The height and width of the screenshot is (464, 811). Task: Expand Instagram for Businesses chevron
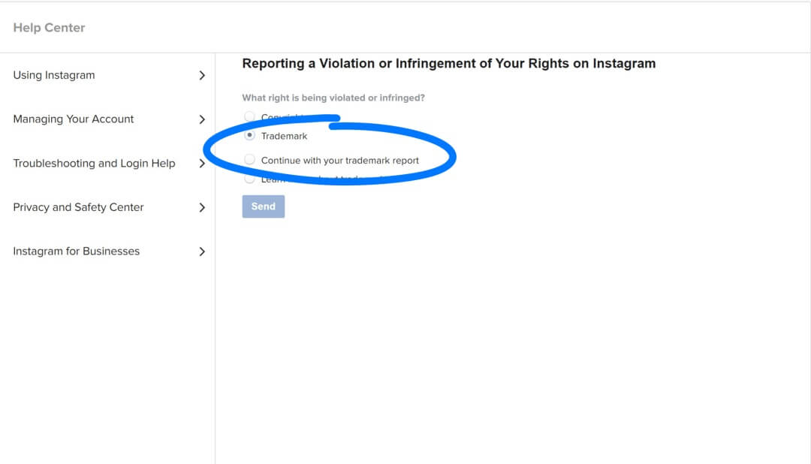coord(202,252)
